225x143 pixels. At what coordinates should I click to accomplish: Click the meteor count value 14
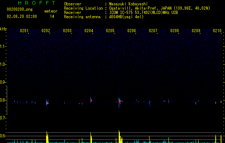point(52,16)
